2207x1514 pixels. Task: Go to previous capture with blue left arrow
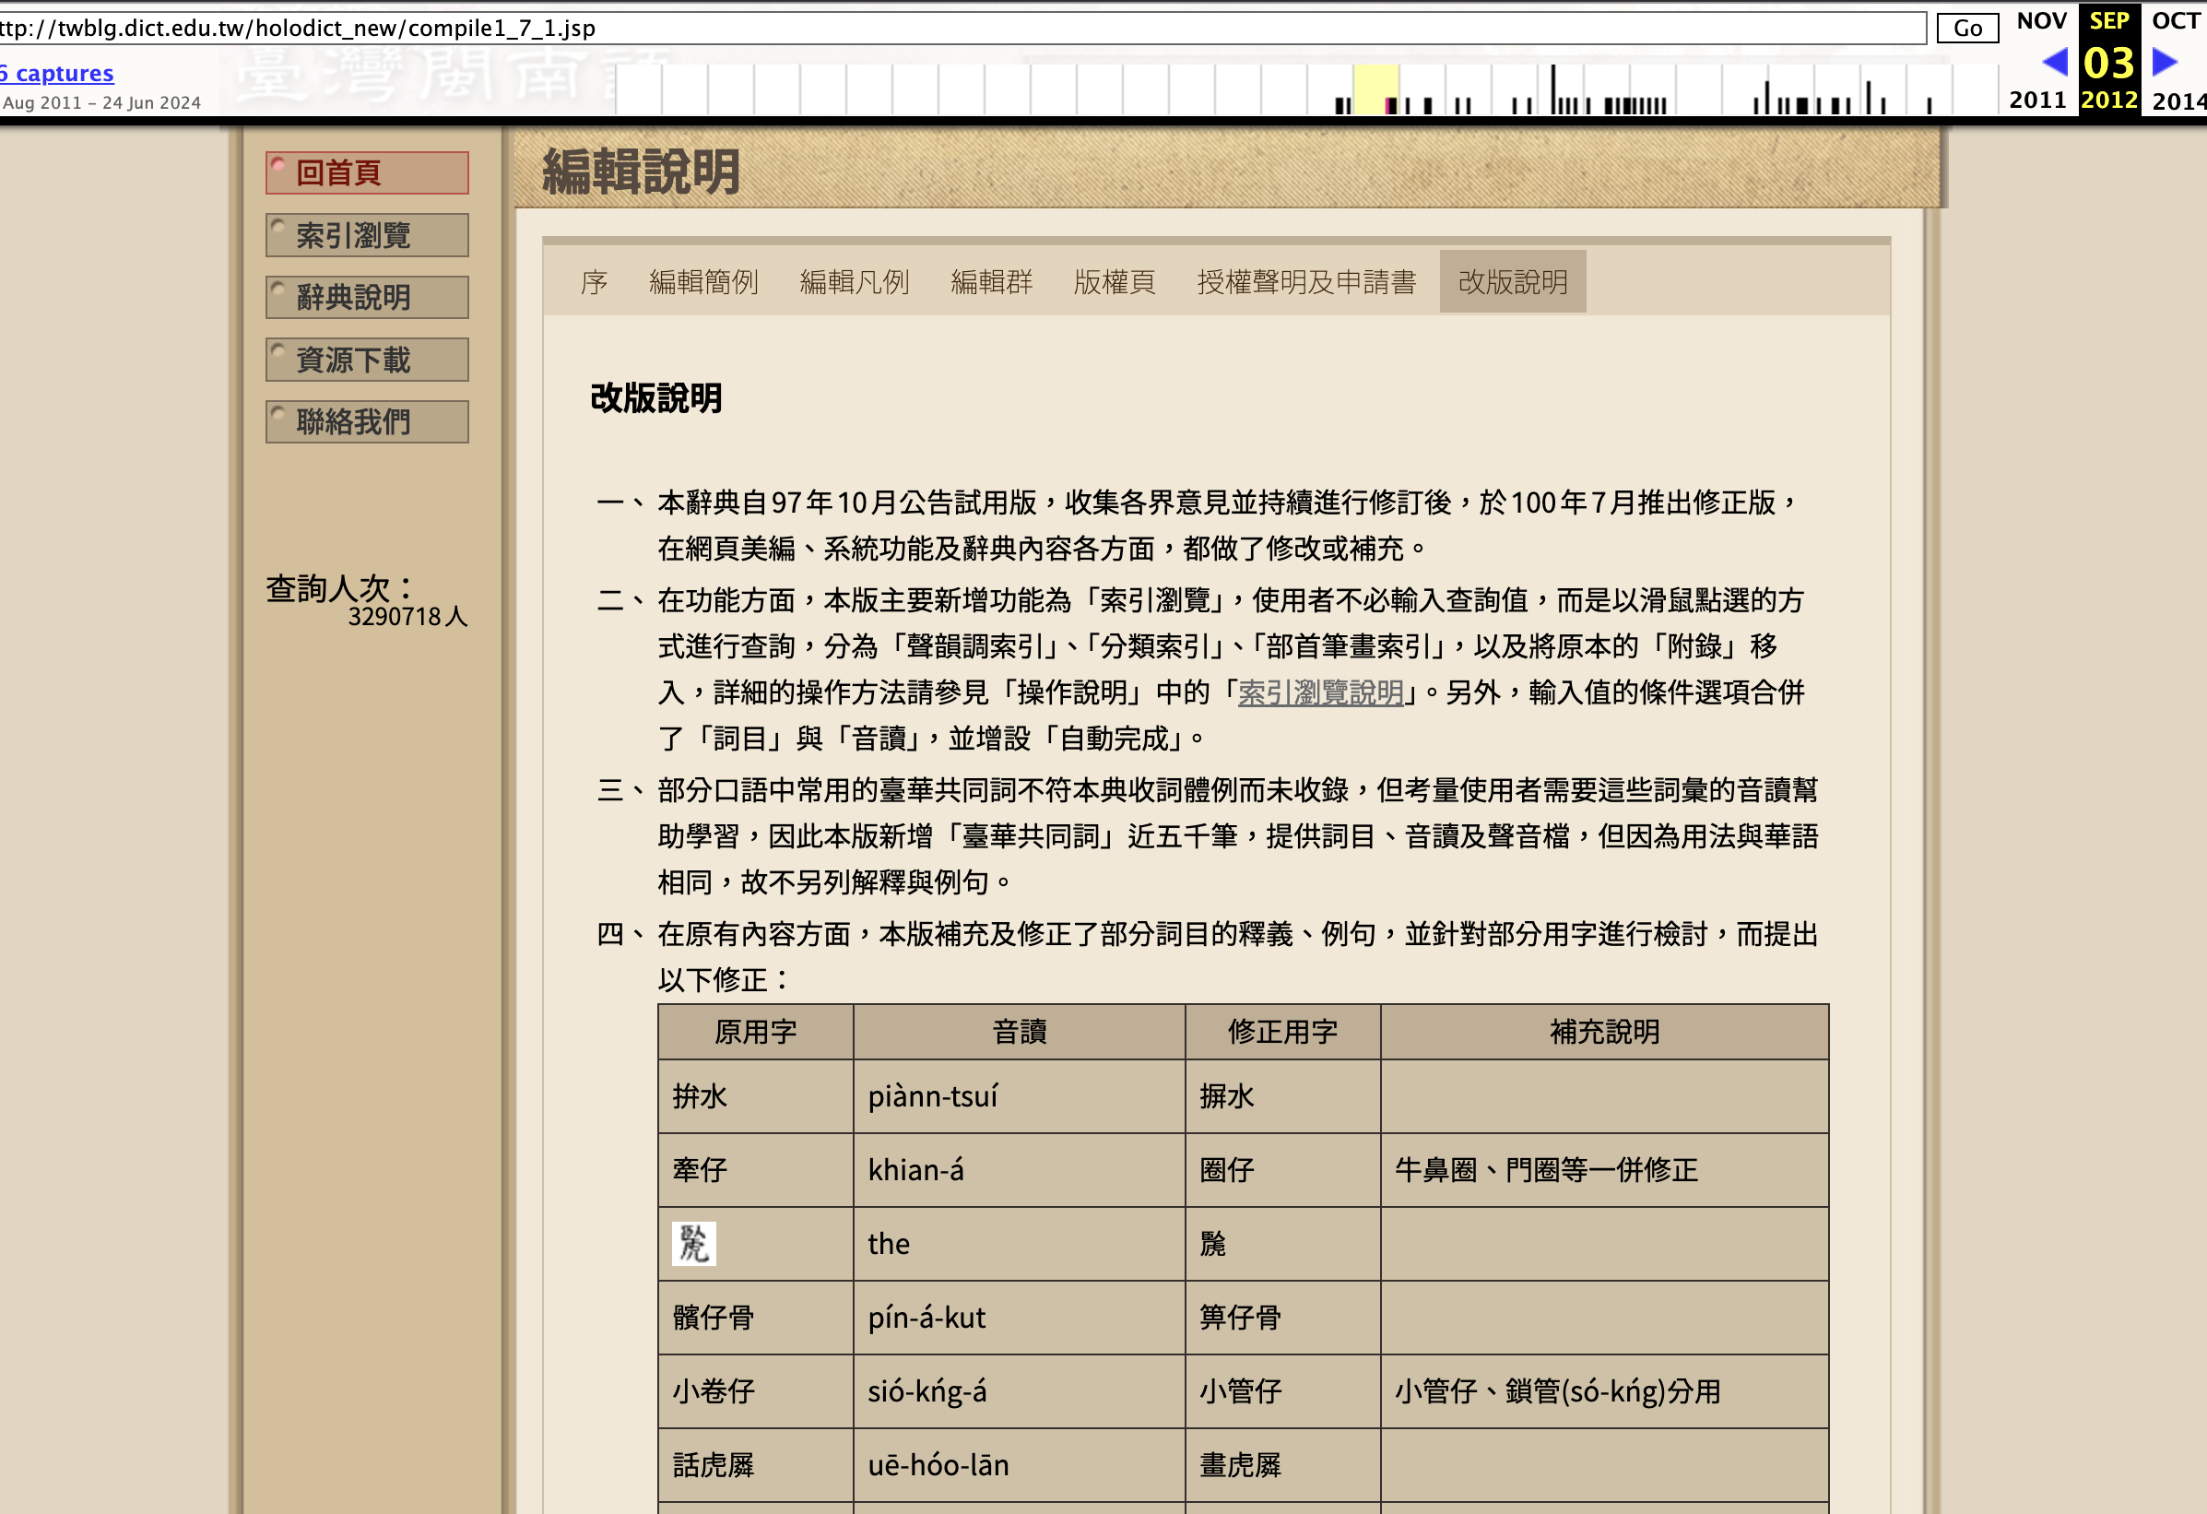click(2054, 62)
